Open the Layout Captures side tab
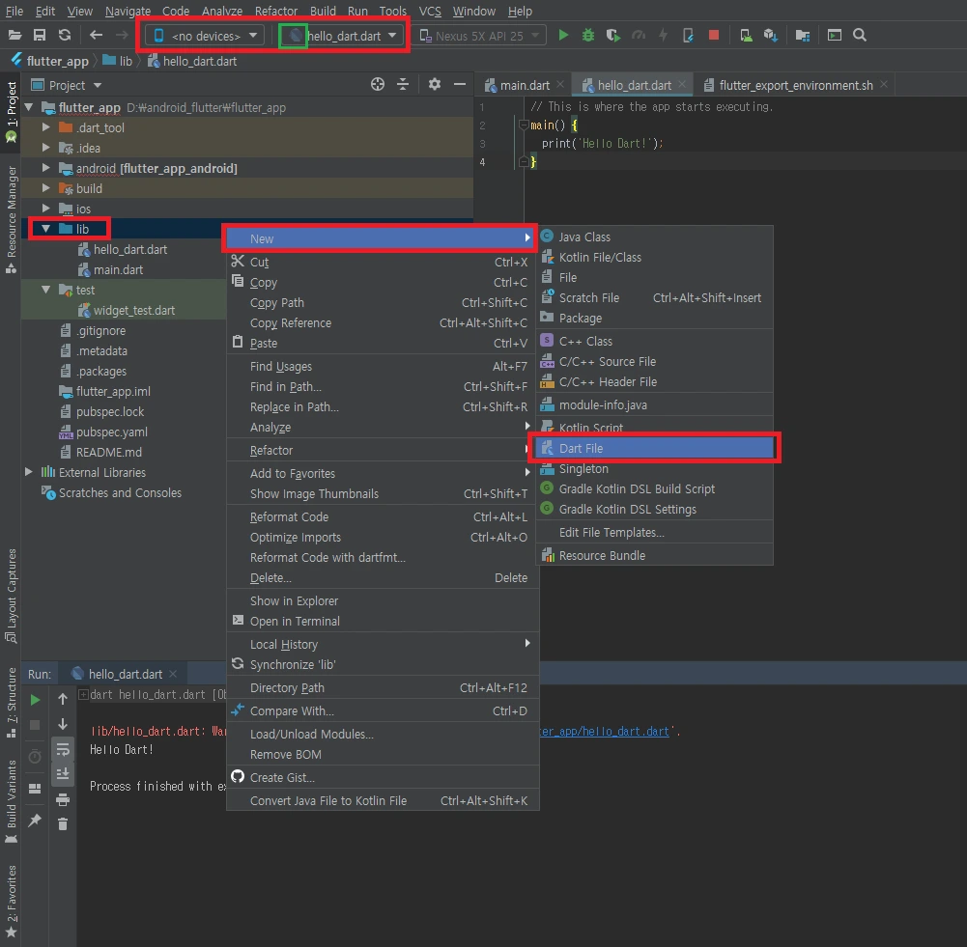 11,596
